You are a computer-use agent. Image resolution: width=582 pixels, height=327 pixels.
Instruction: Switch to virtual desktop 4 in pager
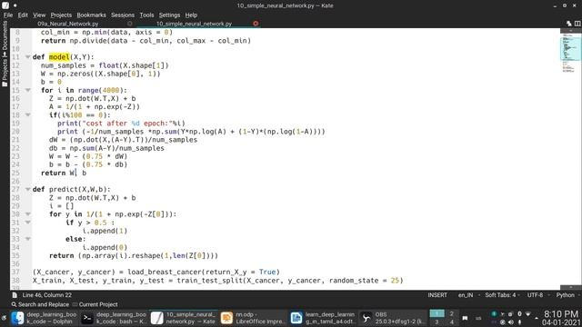[451, 322]
